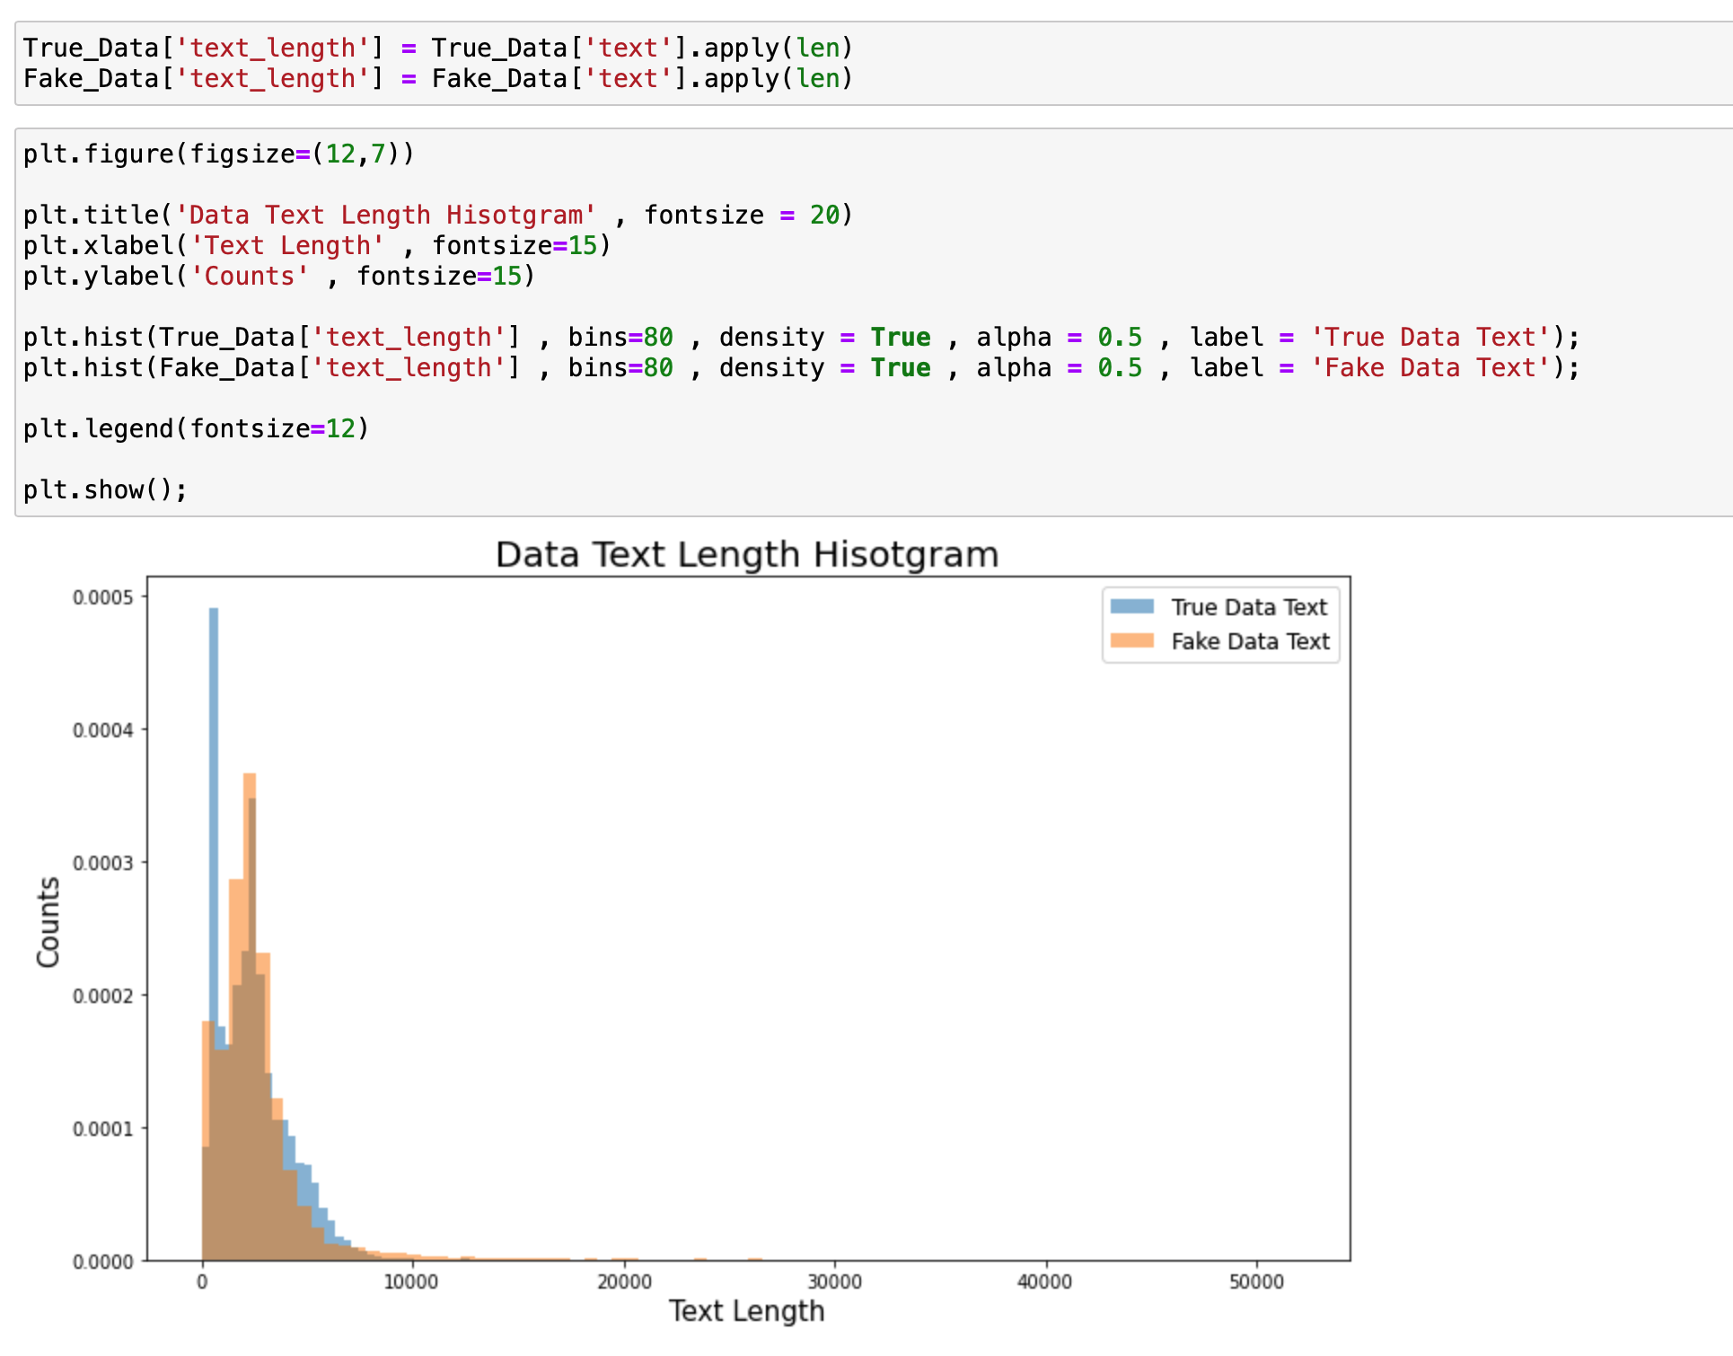This screenshot has width=1733, height=1356.
Task: Click the 30000 x-axis tick label
Action: coord(835,1282)
